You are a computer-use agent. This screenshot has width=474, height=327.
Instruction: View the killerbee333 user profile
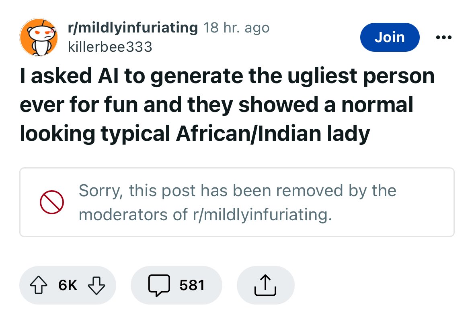[110, 47]
